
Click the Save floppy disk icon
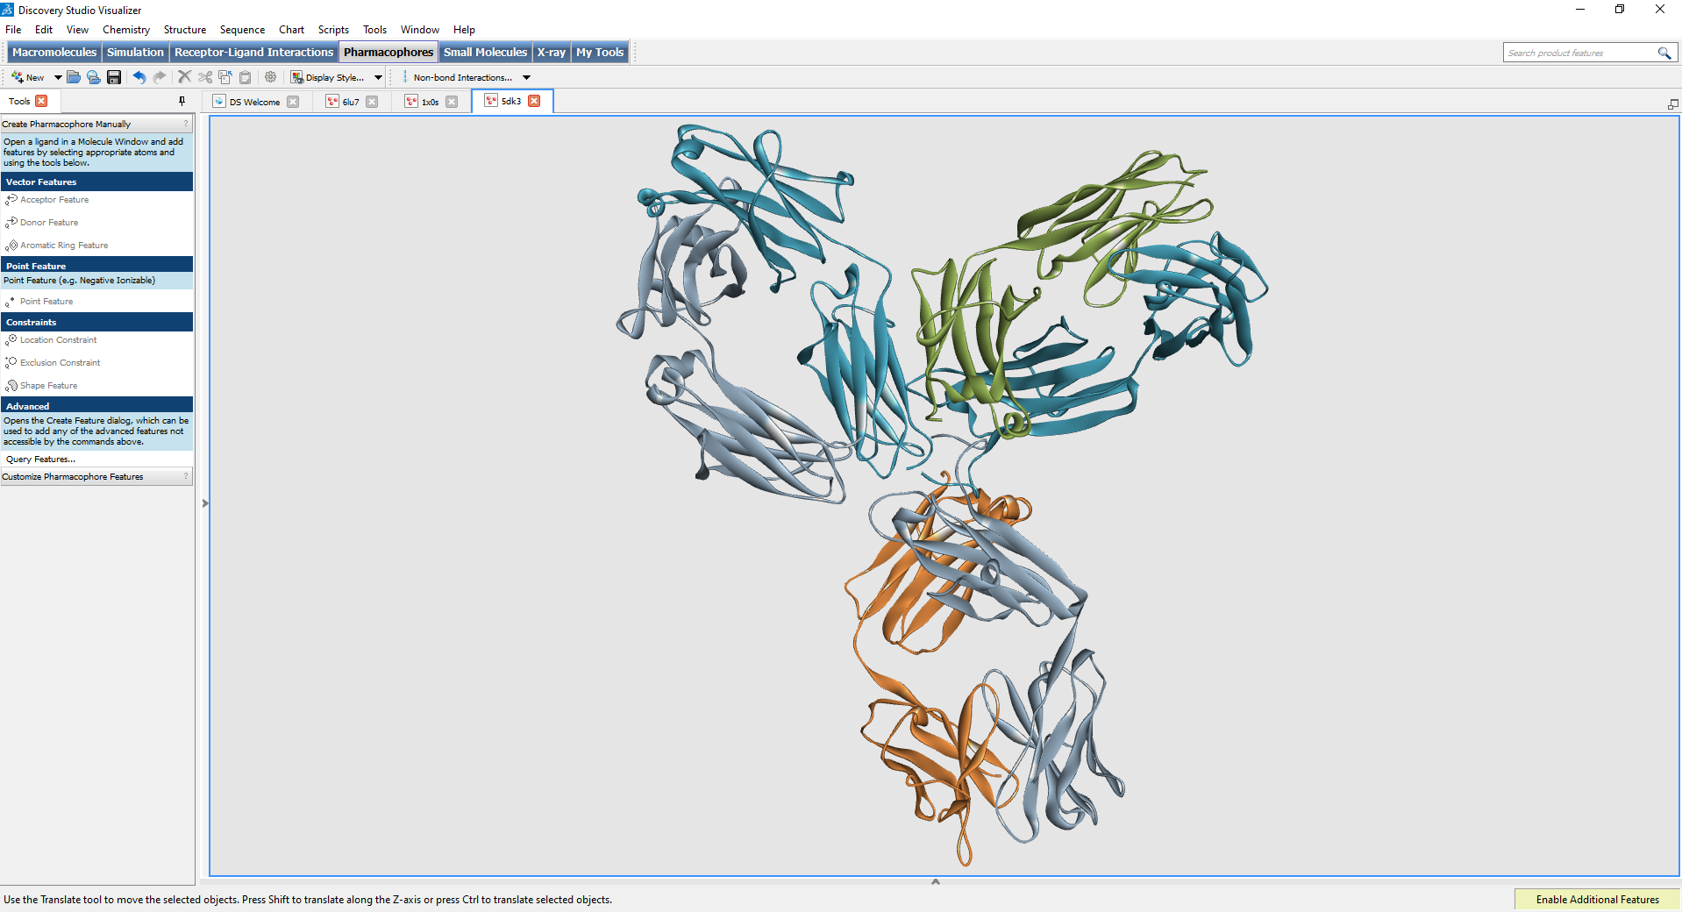click(x=114, y=77)
